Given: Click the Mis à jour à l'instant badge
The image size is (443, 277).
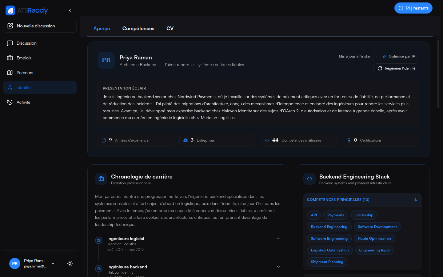Looking at the screenshot, I should click(x=356, y=56).
